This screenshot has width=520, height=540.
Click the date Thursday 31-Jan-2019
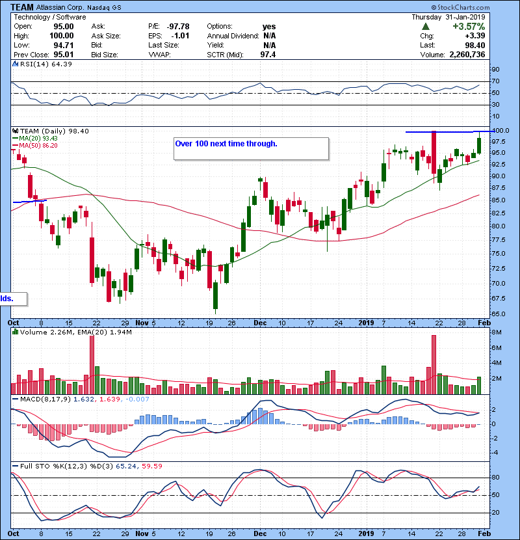coord(448,17)
